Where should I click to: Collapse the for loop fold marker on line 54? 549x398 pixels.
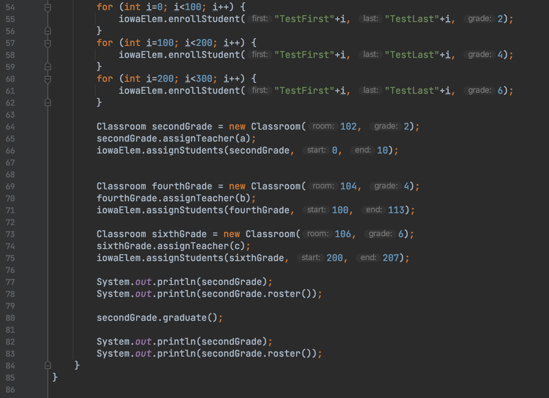coord(47,6)
